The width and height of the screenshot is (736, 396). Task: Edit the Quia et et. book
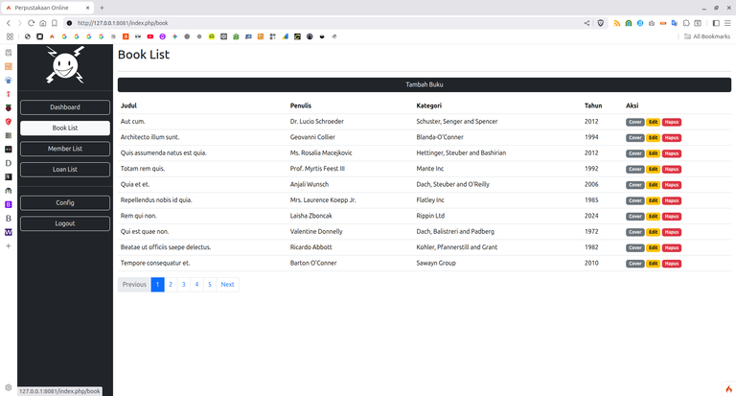tap(653, 185)
